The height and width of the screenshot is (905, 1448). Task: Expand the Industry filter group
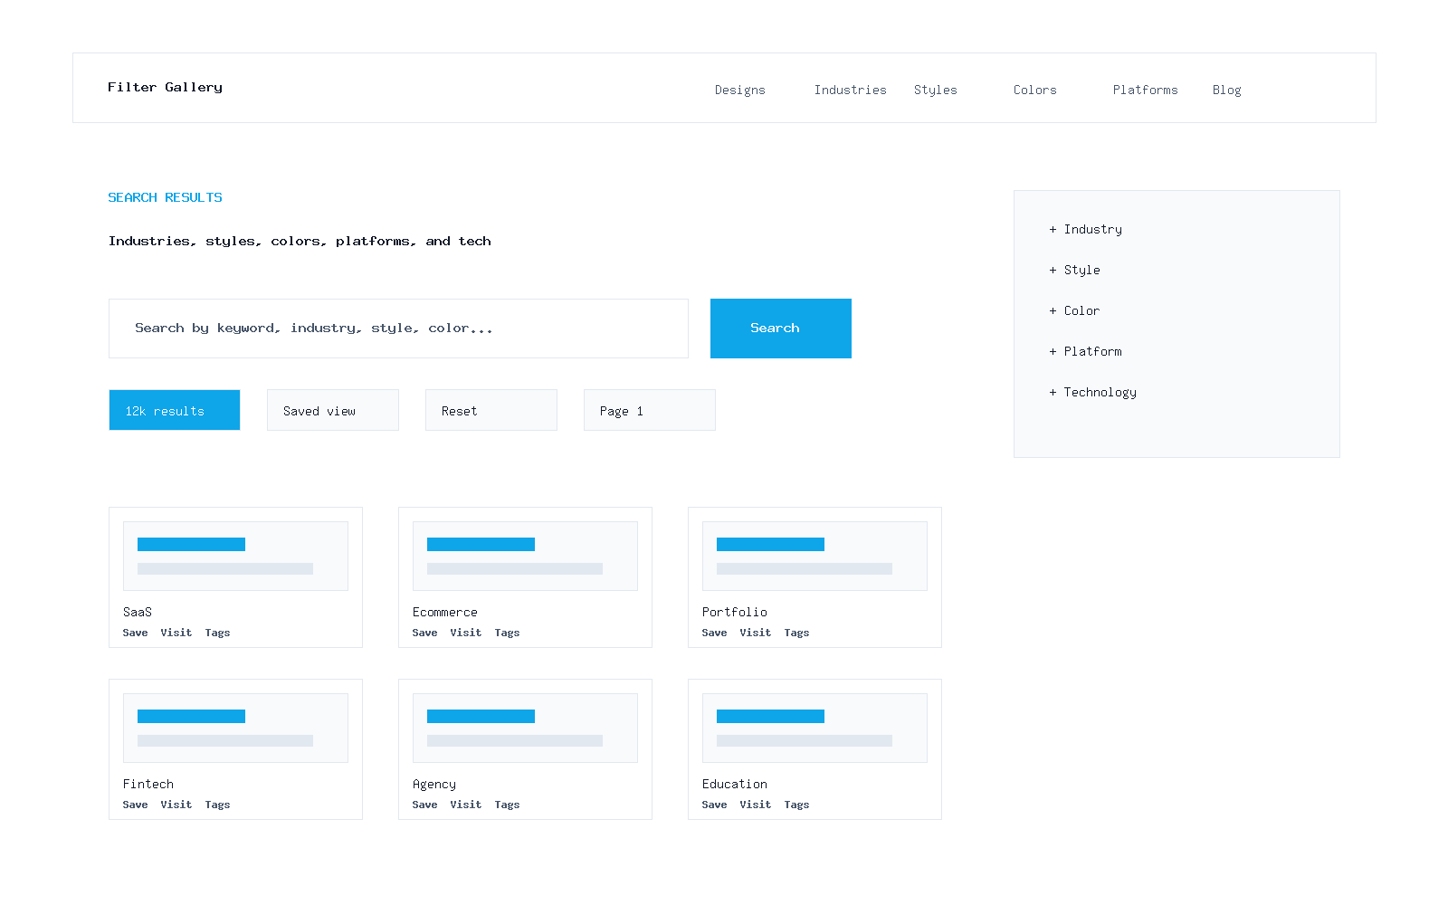click(1086, 229)
